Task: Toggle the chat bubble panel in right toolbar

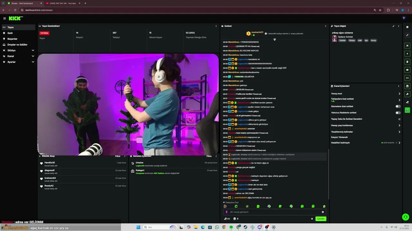Action: click(407, 70)
